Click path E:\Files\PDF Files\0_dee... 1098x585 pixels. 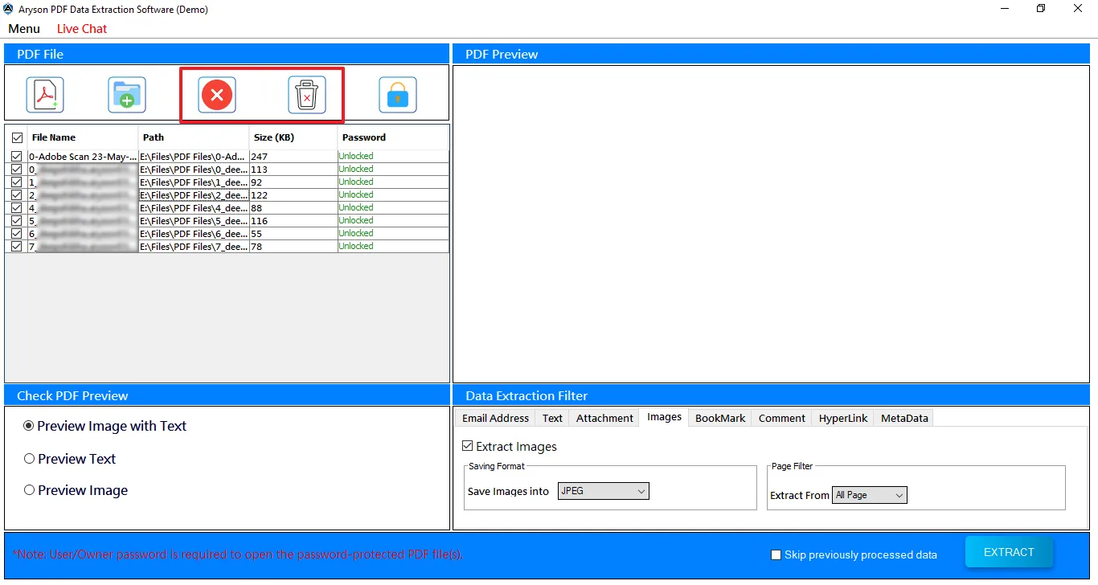194,170
